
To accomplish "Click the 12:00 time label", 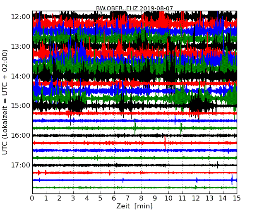I will (x=21, y=17).
